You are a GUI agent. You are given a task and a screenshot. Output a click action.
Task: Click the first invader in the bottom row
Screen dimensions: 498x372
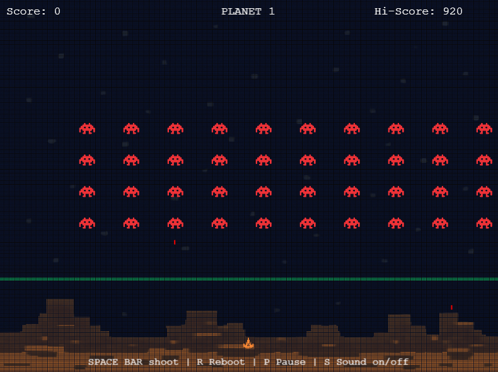point(87,223)
